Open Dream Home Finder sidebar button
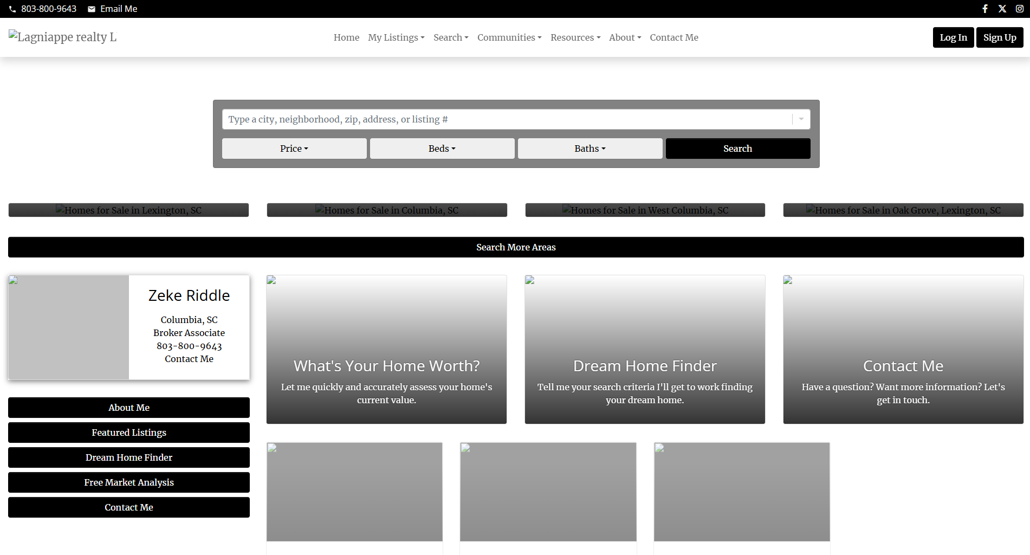The image size is (1030, 555). pyautogui.click(x=129, y=457)
